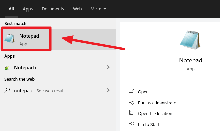Open the More filter dropdown
This screenshot has height=131, width=220.
[x=99, y=9]
